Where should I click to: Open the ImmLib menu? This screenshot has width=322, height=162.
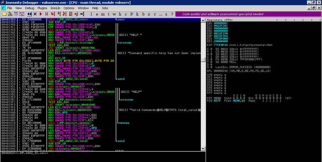[55, 8]
